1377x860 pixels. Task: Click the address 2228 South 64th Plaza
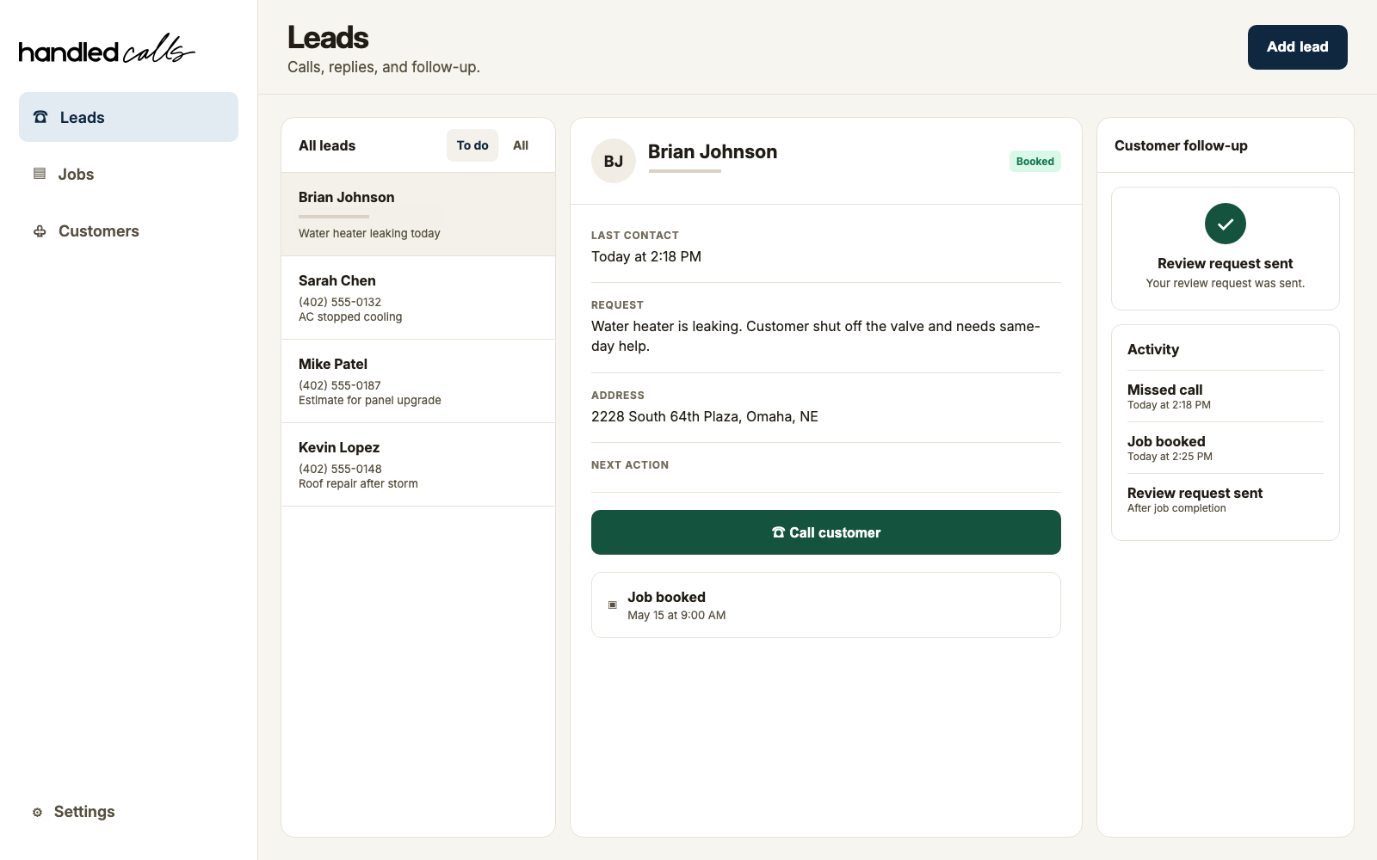(x=705, y=416)
